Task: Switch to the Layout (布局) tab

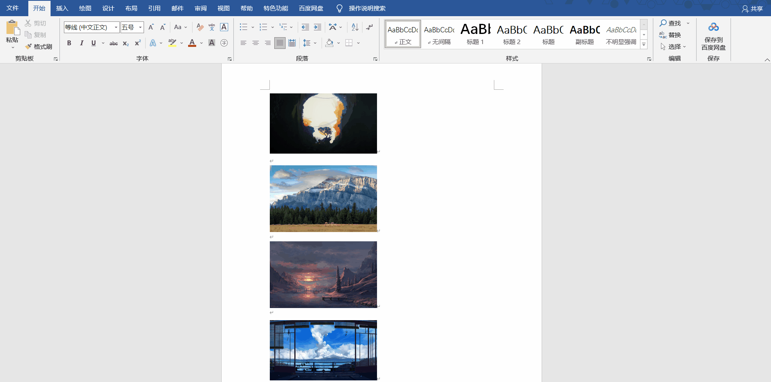Action: pos(131,8)
